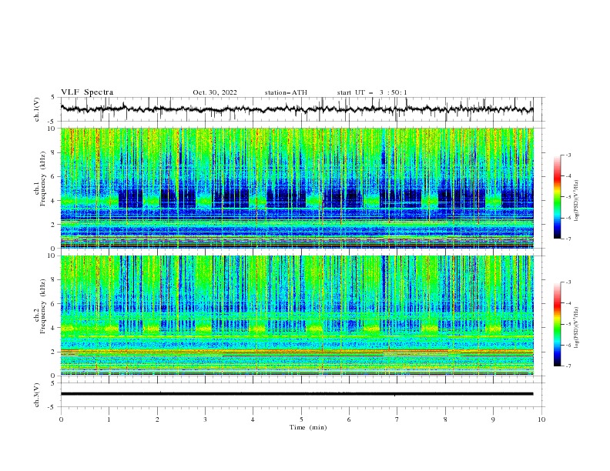Click the ch.1 PSD colorbar

pos(557,197)
